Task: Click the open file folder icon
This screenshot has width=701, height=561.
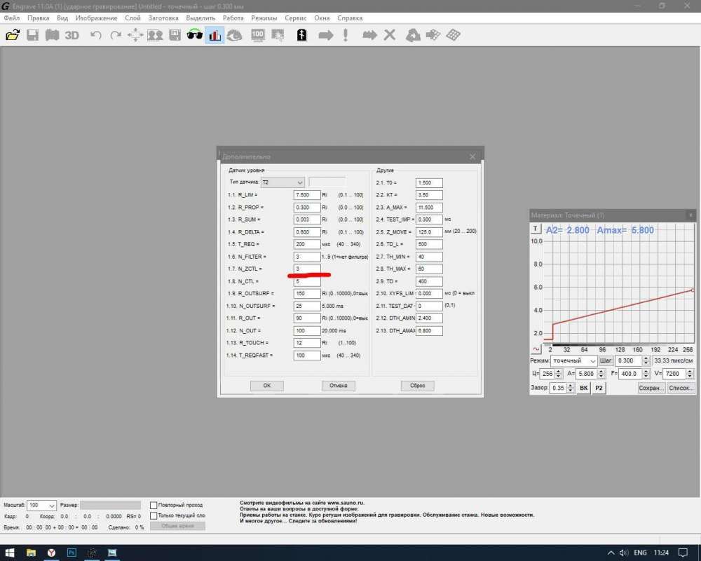Action: tap(12, 35)
